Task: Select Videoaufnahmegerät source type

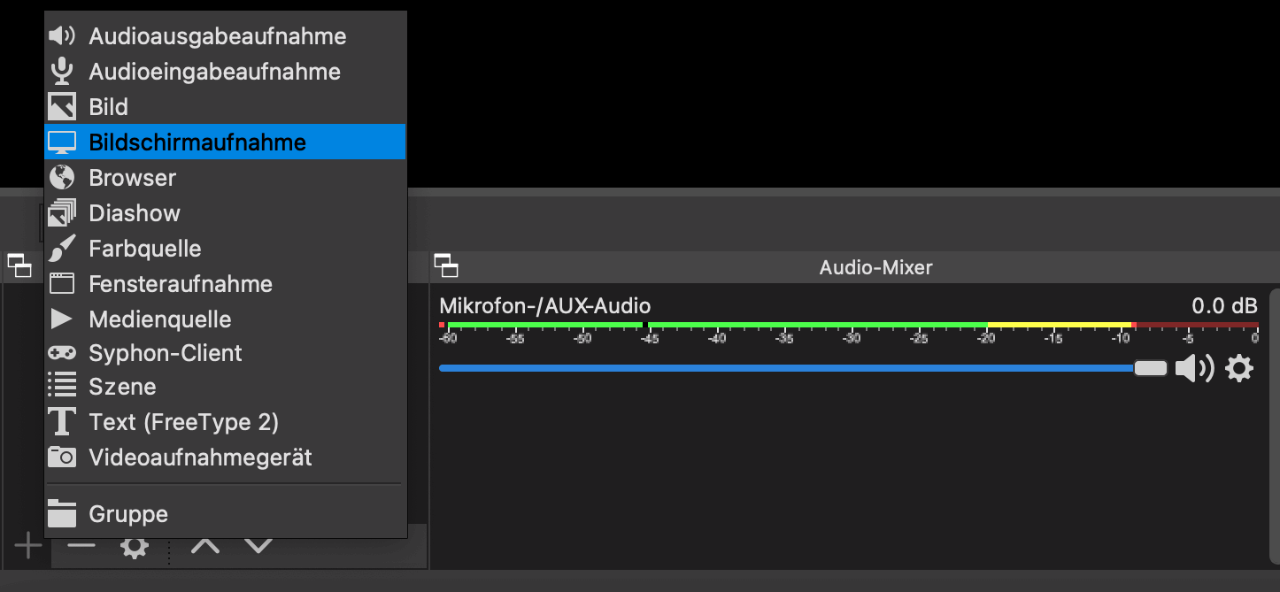Action: click(x=199, y=457)
